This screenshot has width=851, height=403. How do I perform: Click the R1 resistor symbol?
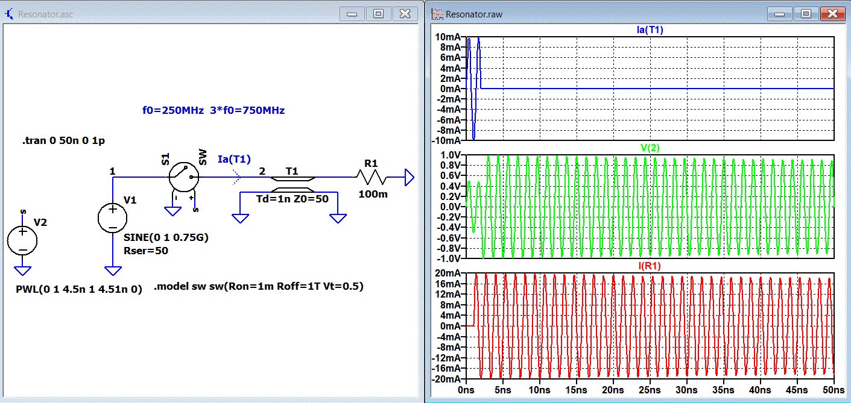point(370,177)
